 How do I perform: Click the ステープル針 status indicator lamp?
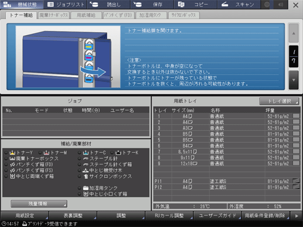79,159
